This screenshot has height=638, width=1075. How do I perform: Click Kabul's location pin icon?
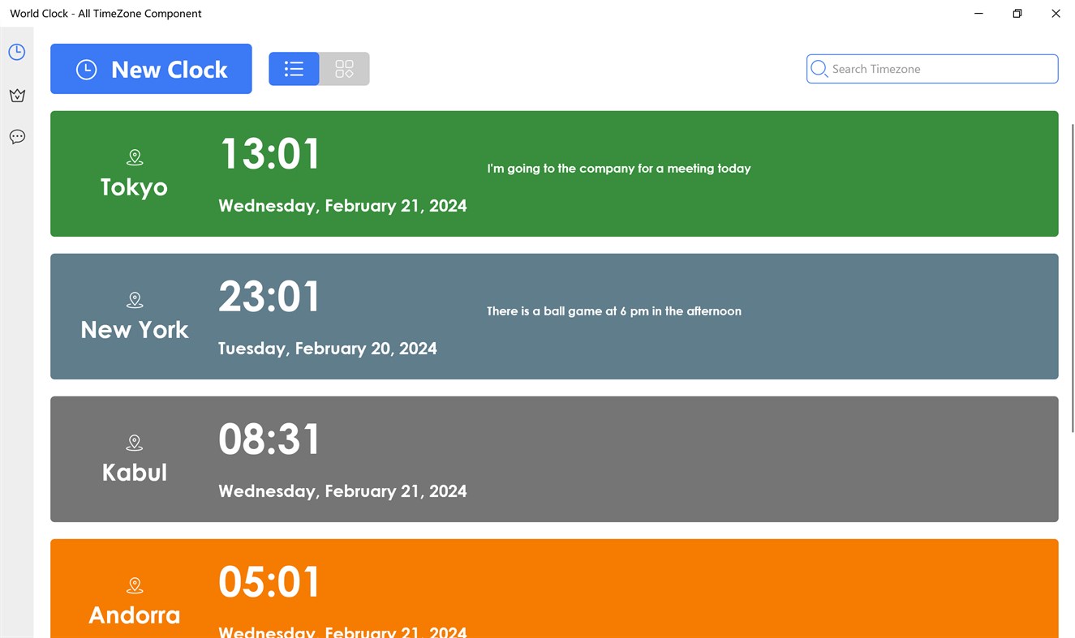click(x=135, y=443)
